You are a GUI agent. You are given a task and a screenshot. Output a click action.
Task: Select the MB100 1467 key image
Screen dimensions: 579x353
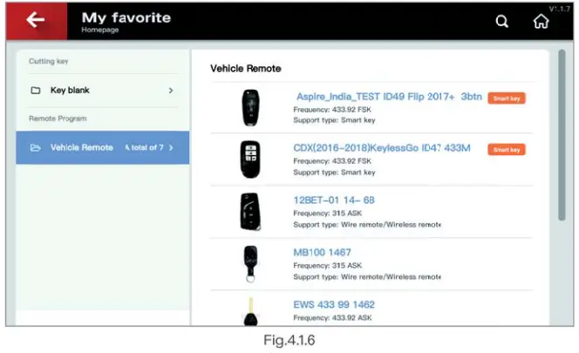tap(250, 263)
